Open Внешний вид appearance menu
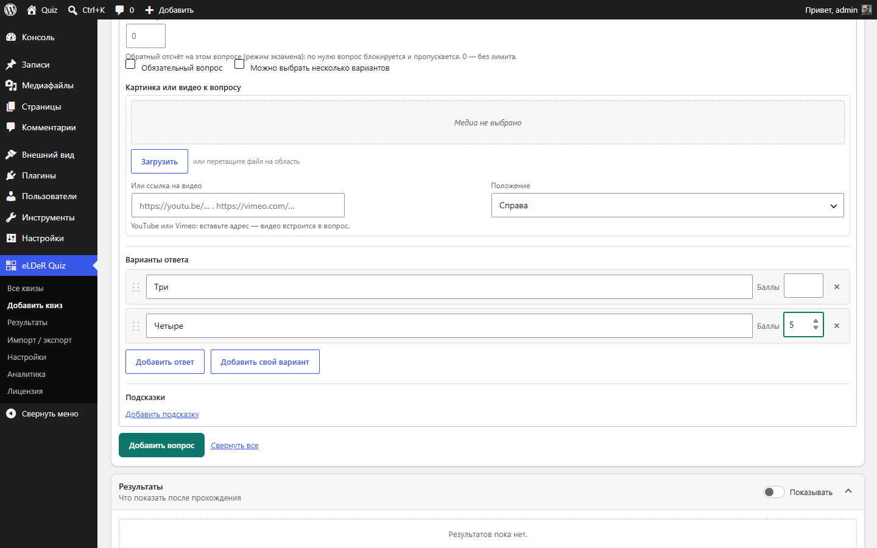Screen dimensions: 877x548 (49, 155)
